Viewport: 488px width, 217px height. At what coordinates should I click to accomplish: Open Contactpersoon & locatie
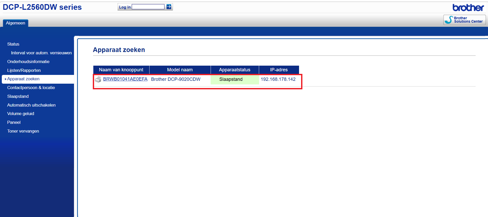click(31, 88)
